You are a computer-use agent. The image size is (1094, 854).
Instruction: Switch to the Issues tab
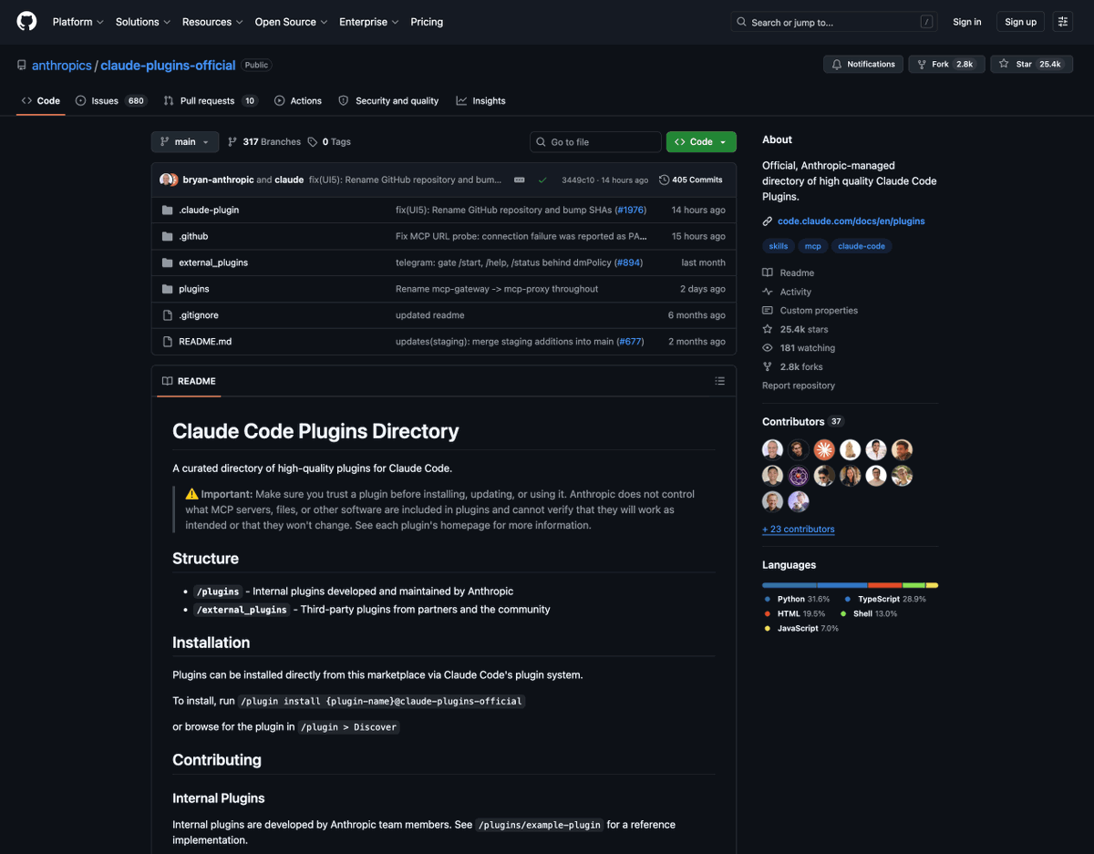111,100
